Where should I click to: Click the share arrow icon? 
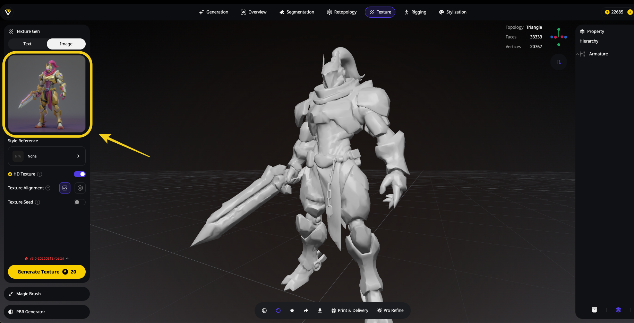pyautogui.click(x=306, y=311)
